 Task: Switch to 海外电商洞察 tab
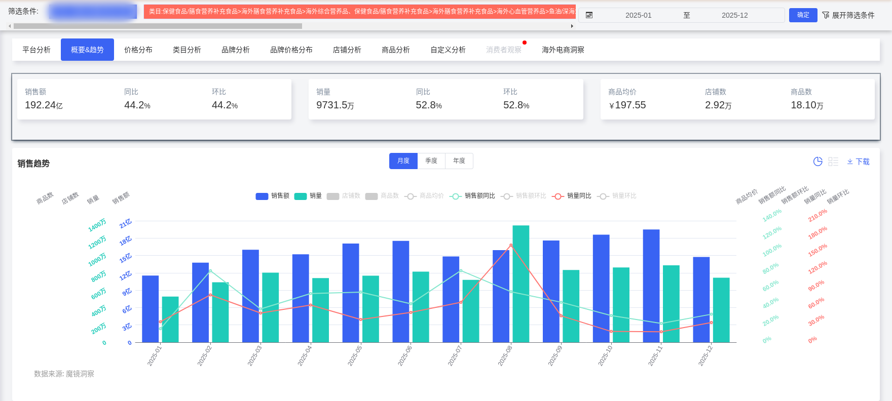(563, 50)
